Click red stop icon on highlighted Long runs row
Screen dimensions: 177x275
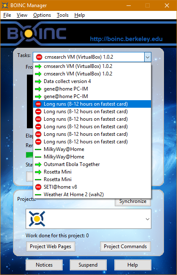[38, 104]
